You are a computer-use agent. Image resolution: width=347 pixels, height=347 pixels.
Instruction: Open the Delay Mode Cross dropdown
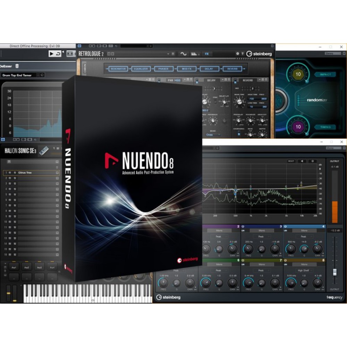point(213,135)
